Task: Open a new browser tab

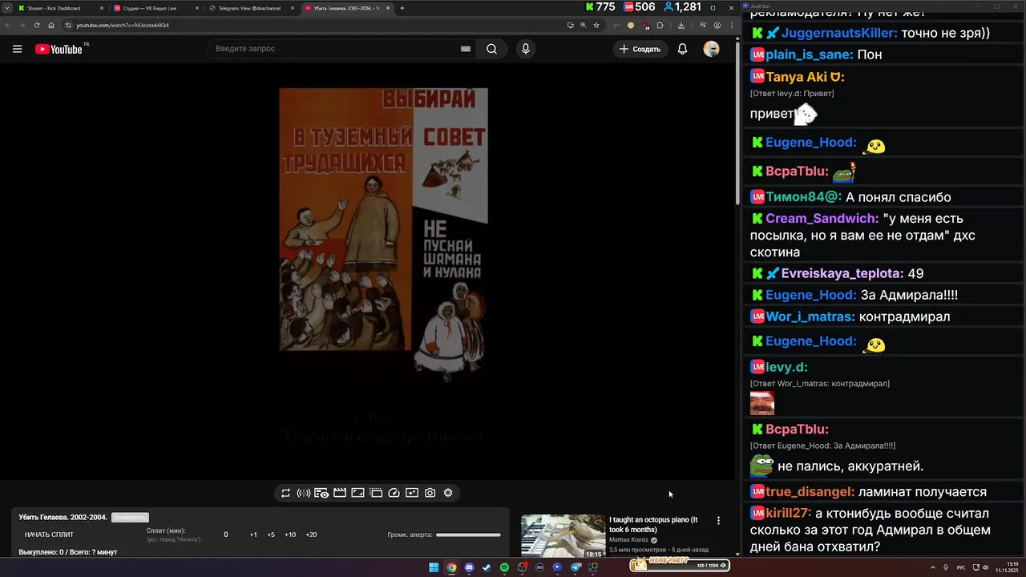Action: (x=402, y=8)
